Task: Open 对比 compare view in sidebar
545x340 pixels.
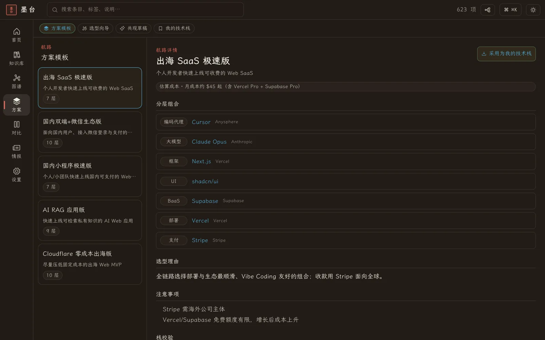Action: [16, 128]
